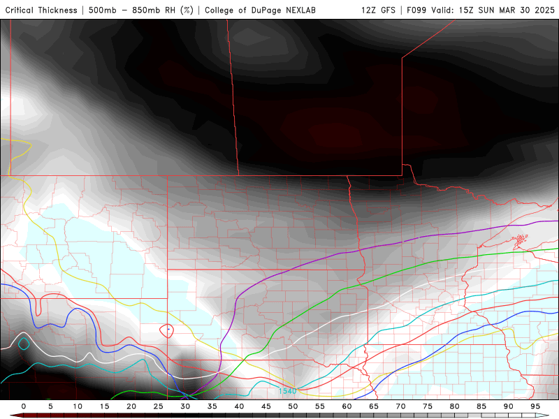Click the "65" value on the color scale

coord(374,406)
